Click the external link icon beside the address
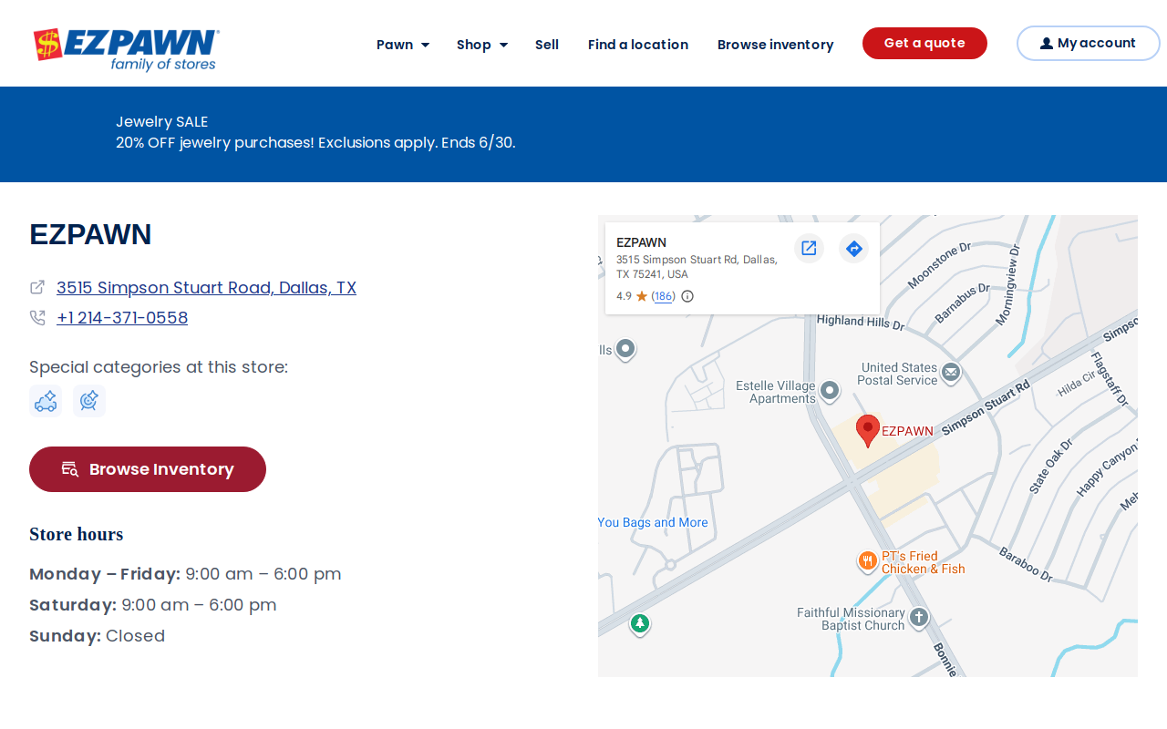1167x729 pixels. click(37, 287)
